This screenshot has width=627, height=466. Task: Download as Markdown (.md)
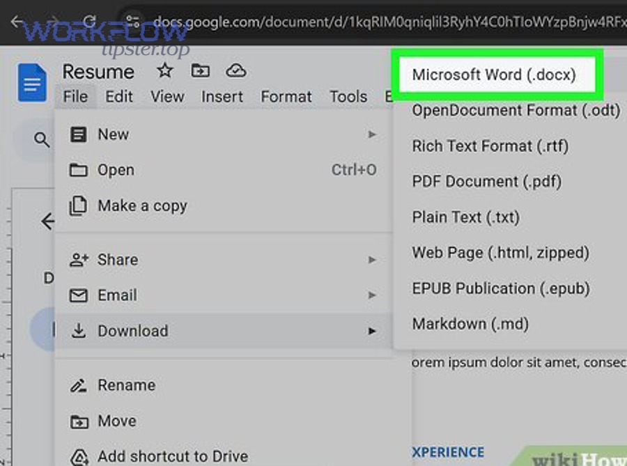(470, 324)
